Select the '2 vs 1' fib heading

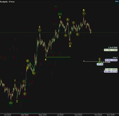tap(115, 58)
